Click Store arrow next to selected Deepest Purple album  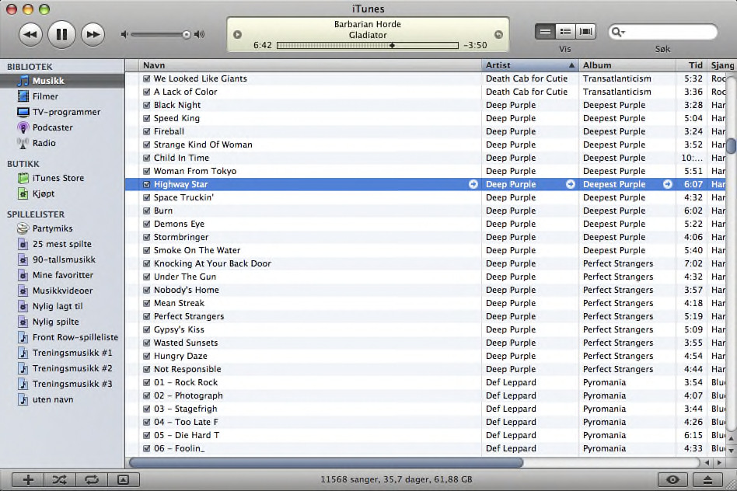pos(668,184)
